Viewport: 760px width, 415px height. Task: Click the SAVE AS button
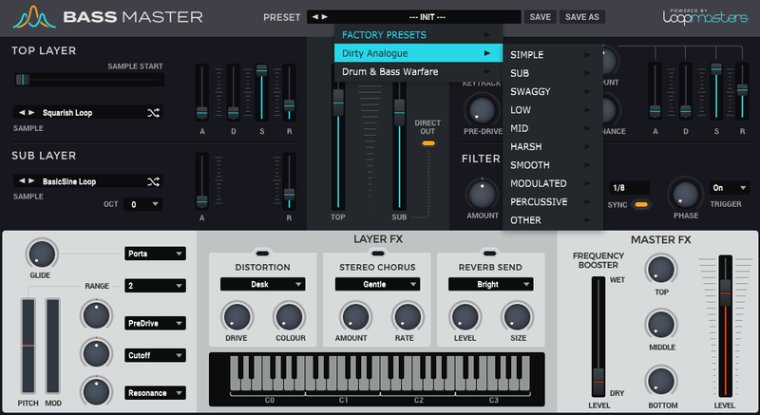581,17
